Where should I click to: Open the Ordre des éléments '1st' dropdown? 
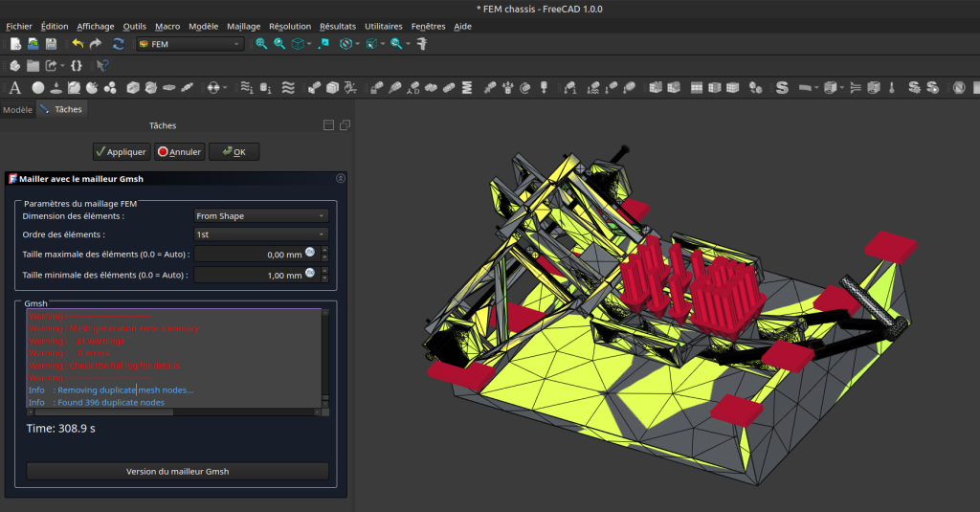coord(261,234)
